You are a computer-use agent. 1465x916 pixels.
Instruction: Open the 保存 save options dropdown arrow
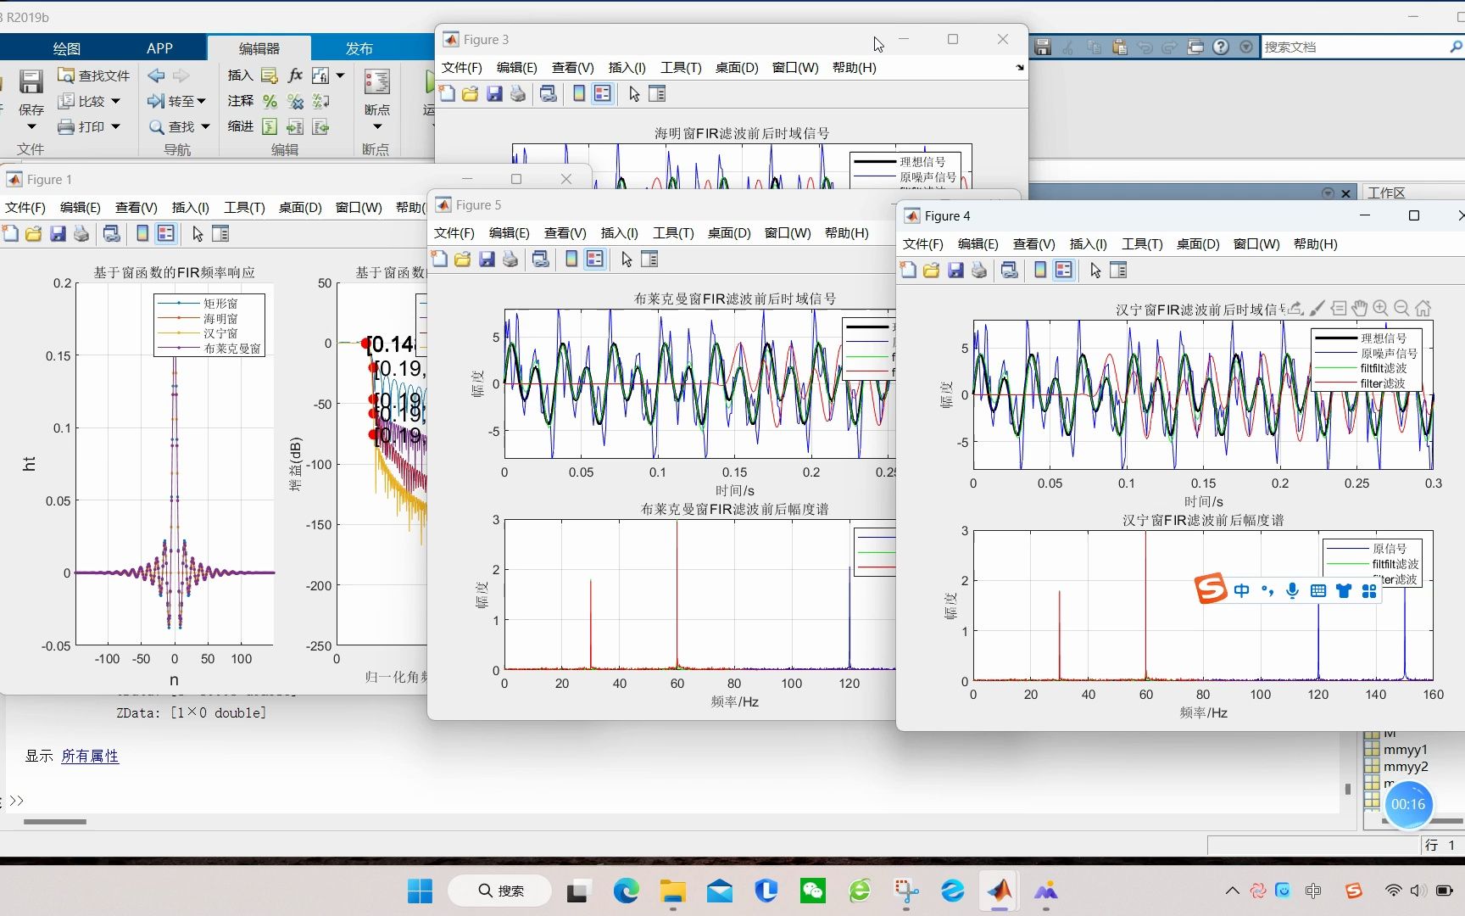coord(31,127)
